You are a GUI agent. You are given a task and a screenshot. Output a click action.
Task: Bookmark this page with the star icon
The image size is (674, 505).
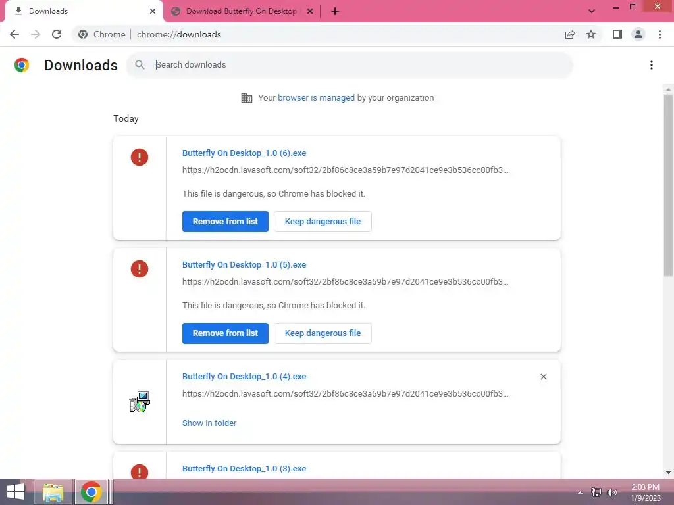(591, 34)
